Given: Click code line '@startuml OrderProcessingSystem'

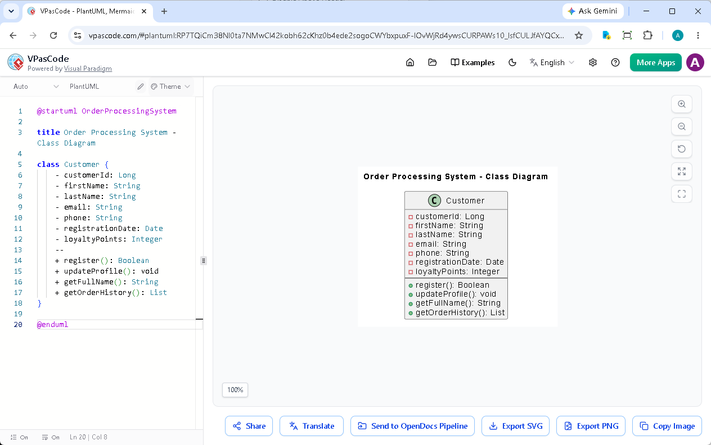Looking at the screenshot, I should [107, 111].
